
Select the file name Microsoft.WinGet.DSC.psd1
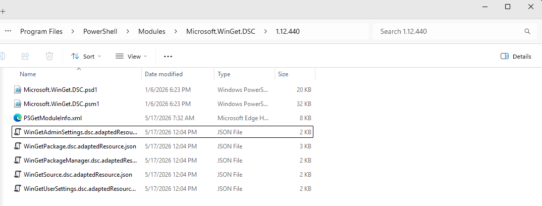click(x=61, y=90)
